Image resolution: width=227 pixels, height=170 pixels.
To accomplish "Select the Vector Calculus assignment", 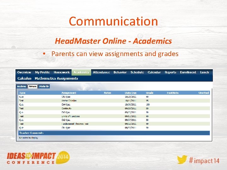I will tap(114, 101).
